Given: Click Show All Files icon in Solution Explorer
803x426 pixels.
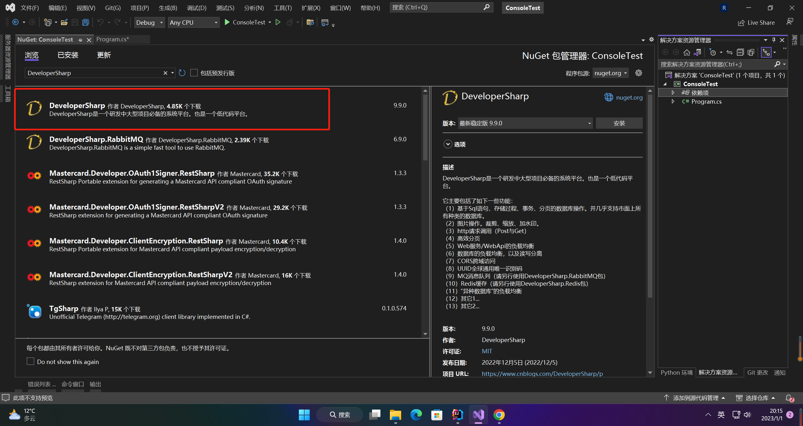Looking at the screenshot, I should click(751, 52).
